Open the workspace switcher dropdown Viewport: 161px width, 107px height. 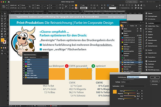tap(142, 2)
